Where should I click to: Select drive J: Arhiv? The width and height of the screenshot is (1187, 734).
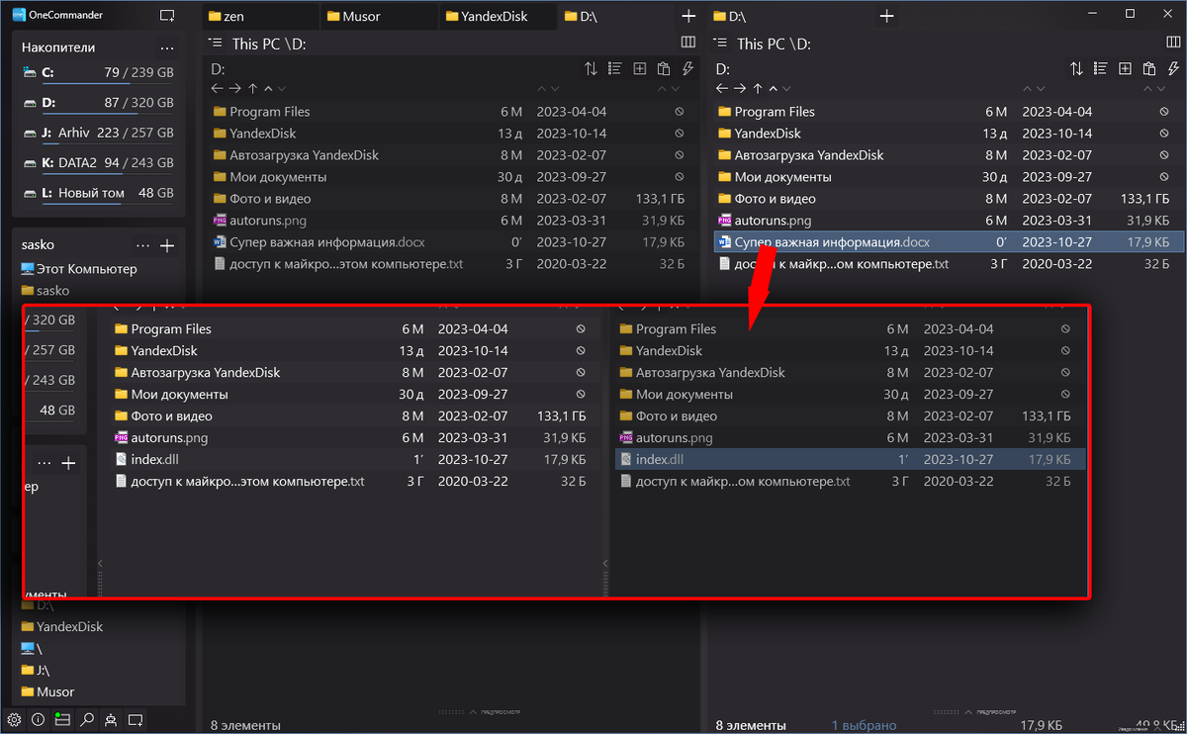pos(97,133)
